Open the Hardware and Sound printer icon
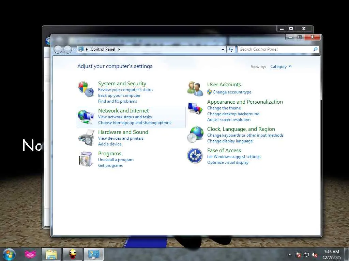Image resolution: width=349 pixels, height=261 pixels. pos(86,138)
